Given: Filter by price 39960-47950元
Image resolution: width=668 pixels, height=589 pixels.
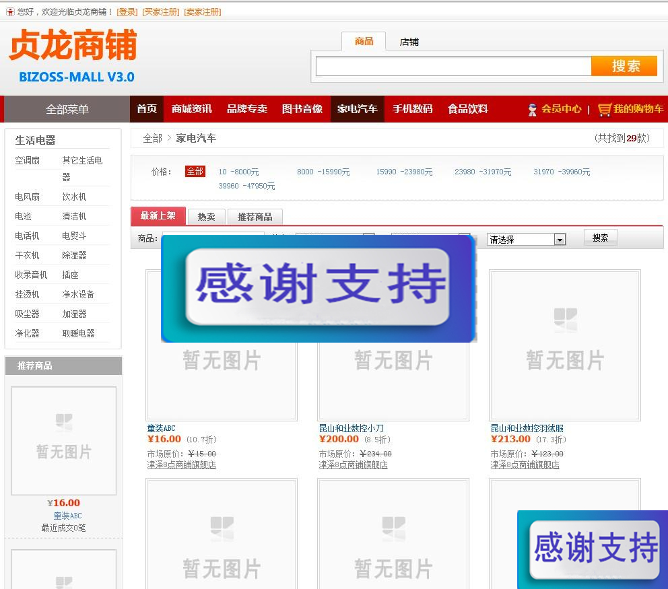Looking at the screenshot, I should pos(246,186).
